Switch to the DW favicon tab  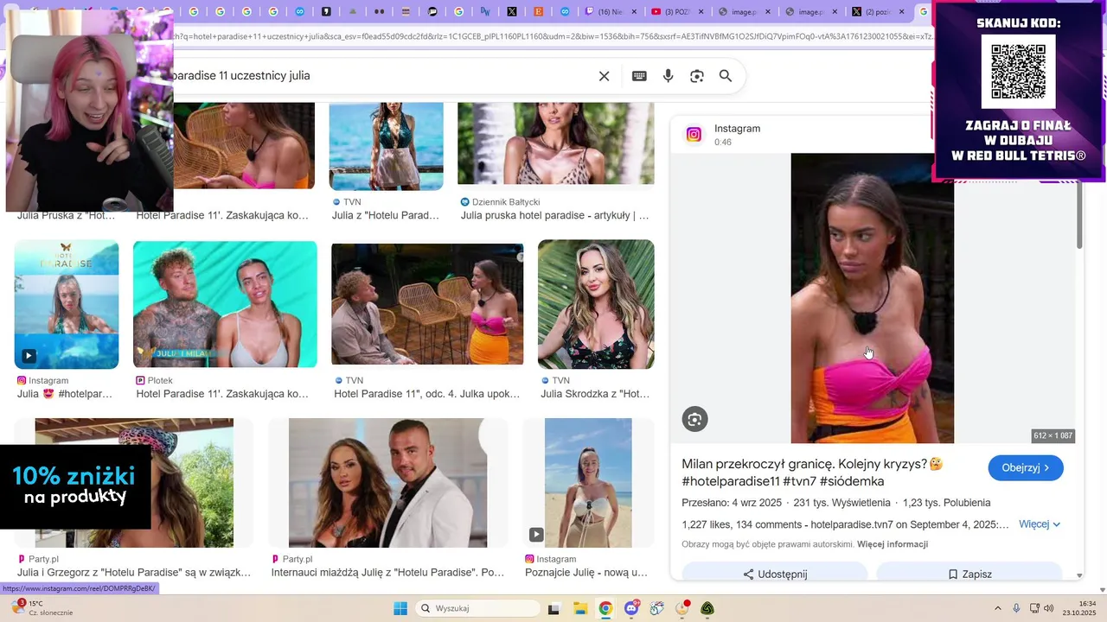485,11
